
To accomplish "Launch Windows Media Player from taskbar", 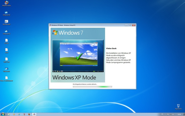I will point(14,114).
